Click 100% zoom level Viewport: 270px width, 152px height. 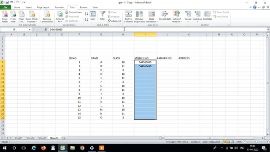point(239,142)
